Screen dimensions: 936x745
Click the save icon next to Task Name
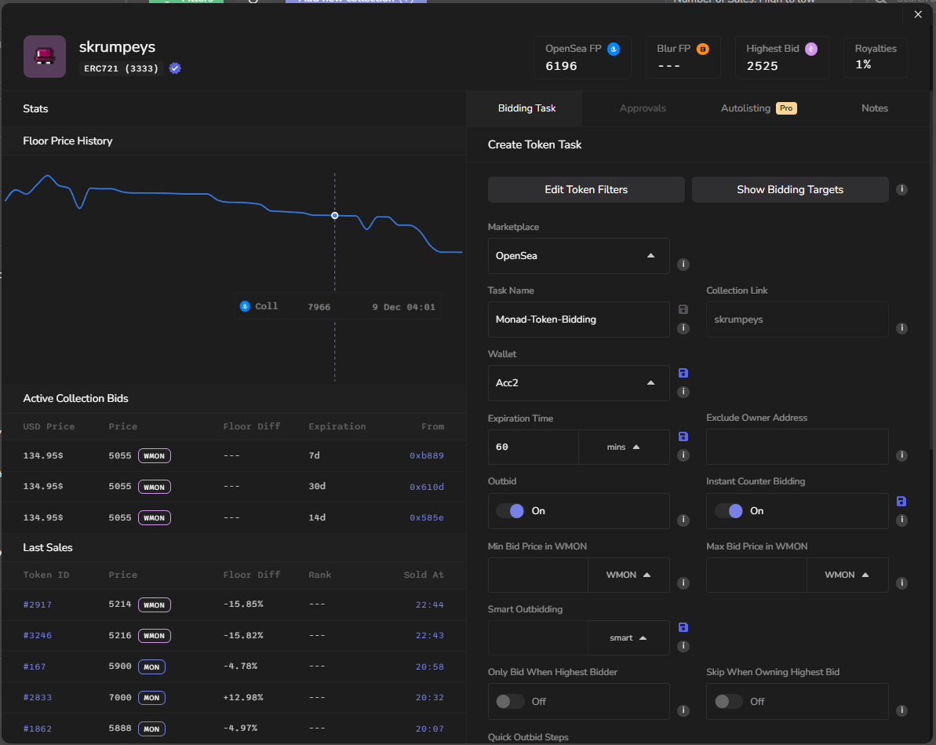click(x=683, y=309)
